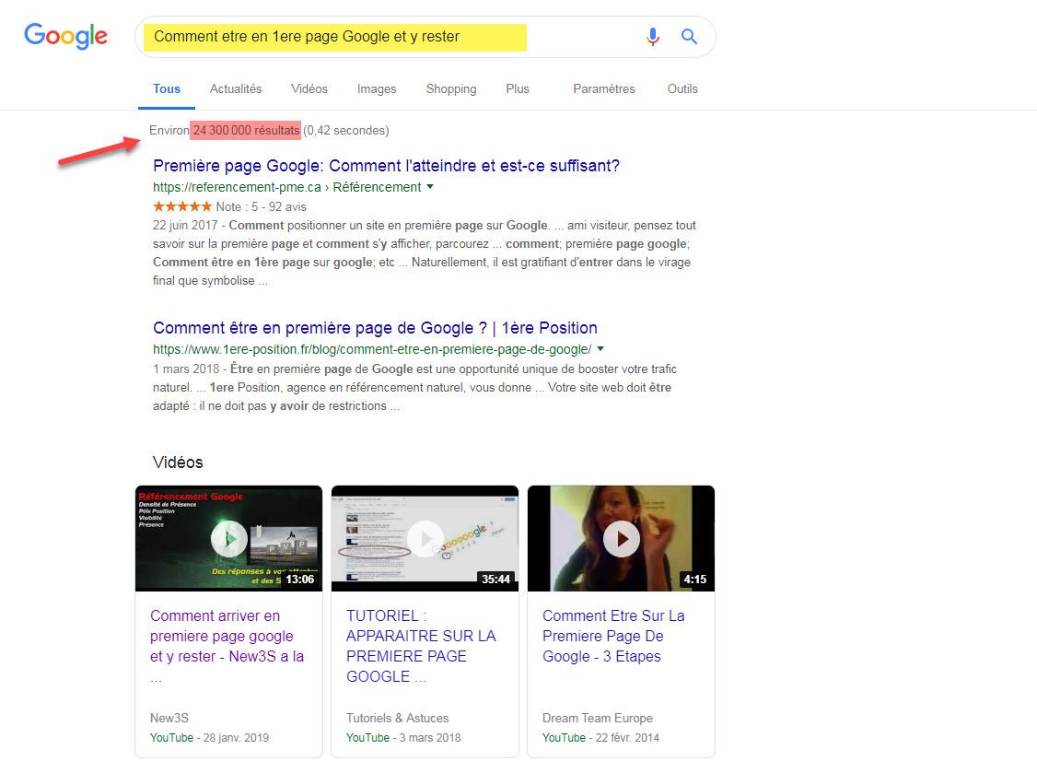The image size is (1037, 773).
Task: Click the '22 juin 2017' result snippet
Action: [x=424, y=252]
